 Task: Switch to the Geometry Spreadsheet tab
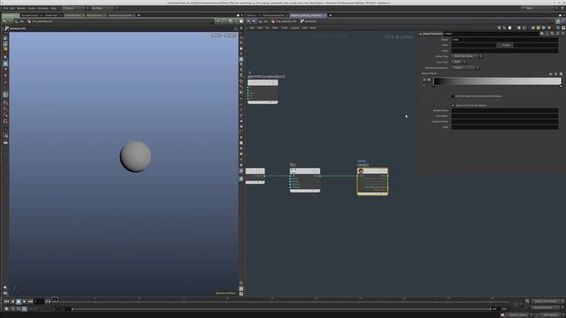click(x=120, y=15)
